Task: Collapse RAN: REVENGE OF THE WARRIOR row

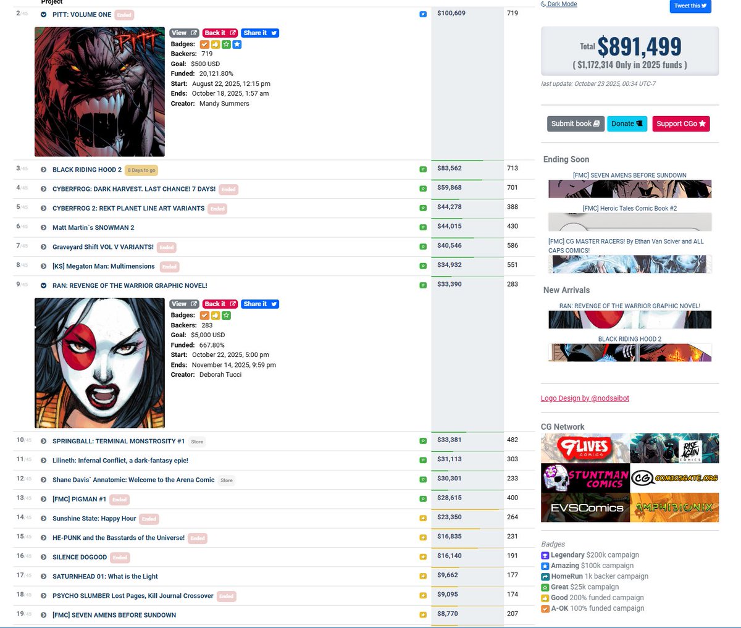Action: click(x=43, y=286)
